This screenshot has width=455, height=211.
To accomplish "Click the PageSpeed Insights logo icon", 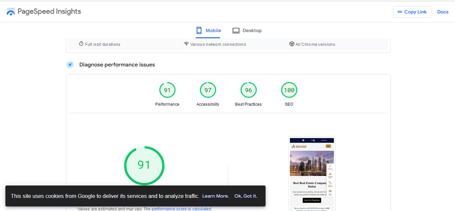I will coord(11,11).
